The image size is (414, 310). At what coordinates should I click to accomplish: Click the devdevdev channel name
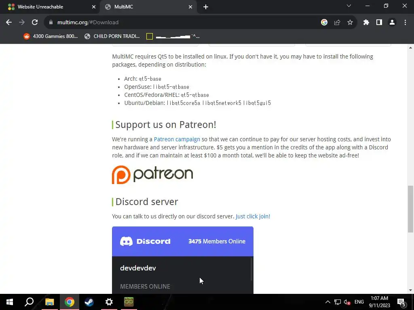point(138,268)
